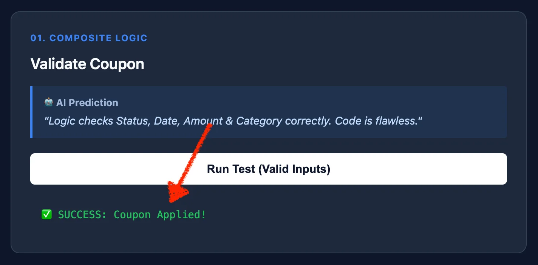
Task: Click the "Validate Coupon" heading
Action: point(87,64)
